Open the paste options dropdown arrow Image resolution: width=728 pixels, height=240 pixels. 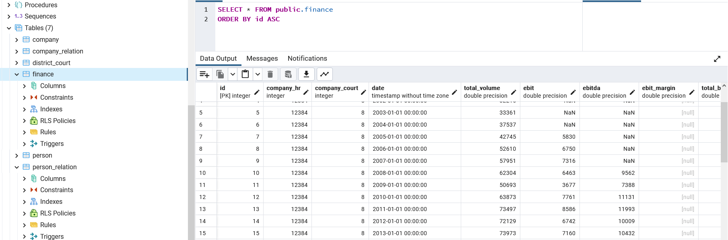click(x=258, y=74)
